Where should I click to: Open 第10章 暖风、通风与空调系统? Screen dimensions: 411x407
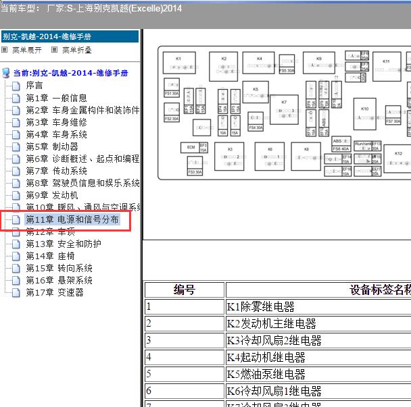click(83, 207)
